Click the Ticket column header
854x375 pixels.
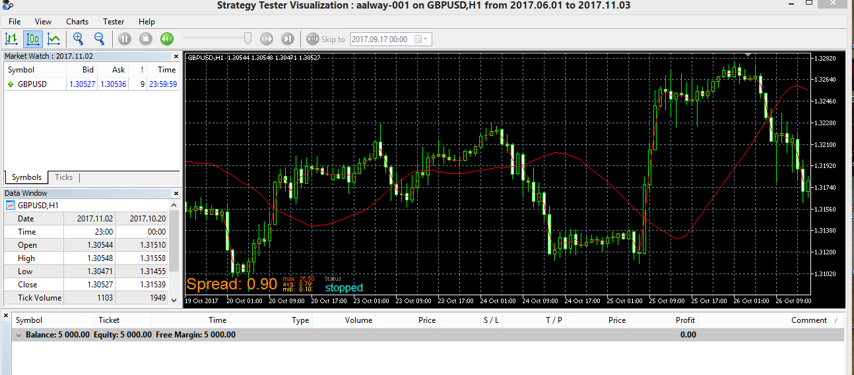tap(109, 320)
